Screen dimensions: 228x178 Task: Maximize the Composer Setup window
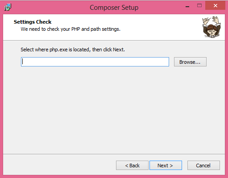[199, 6]
